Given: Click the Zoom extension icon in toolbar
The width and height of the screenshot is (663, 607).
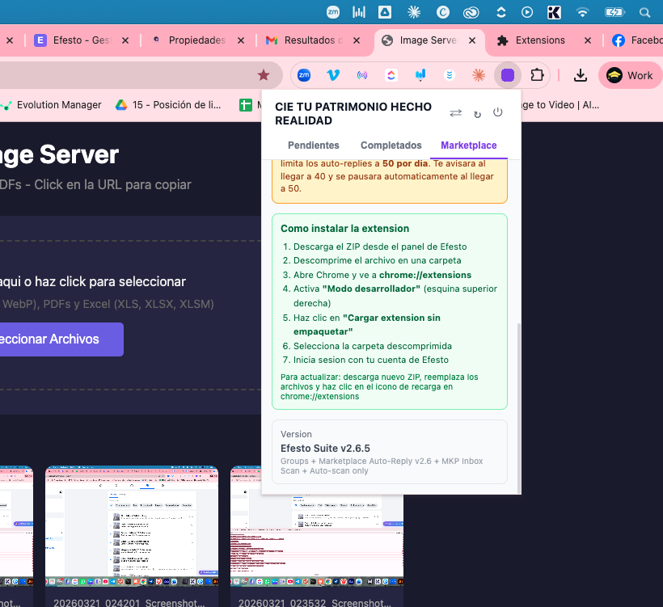Looking at the screenshot, I should [304, 75].
